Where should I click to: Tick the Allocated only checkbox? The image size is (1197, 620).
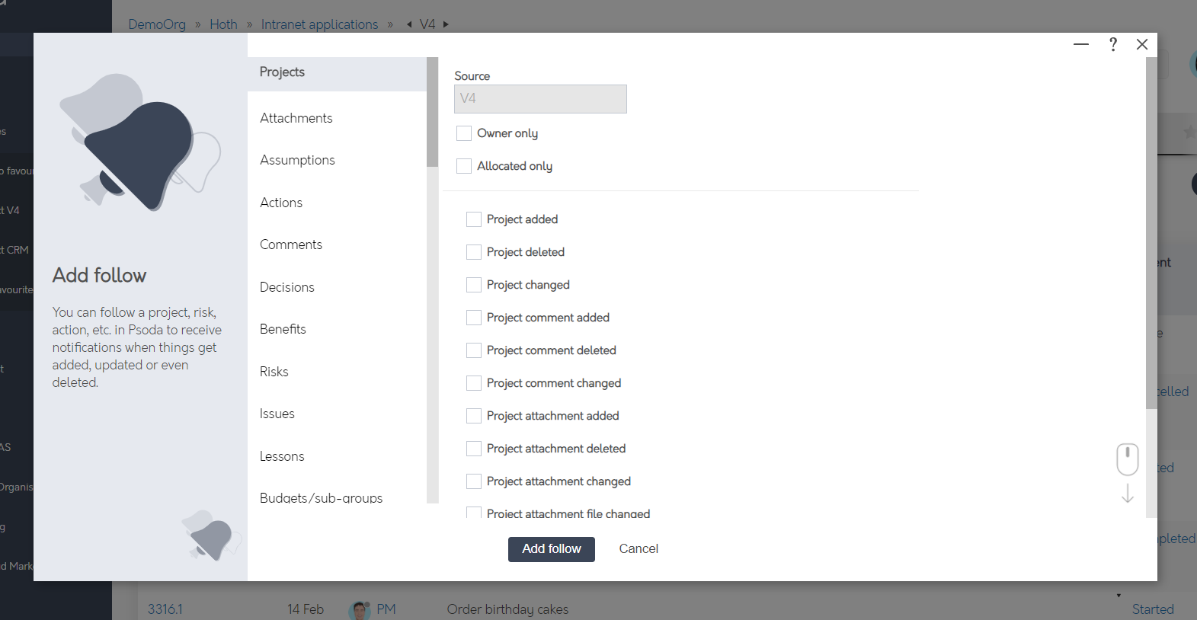point(464,166)
